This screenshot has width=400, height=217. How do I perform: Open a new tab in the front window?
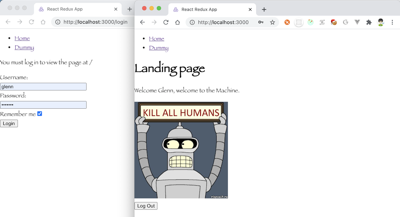point(264,9)
